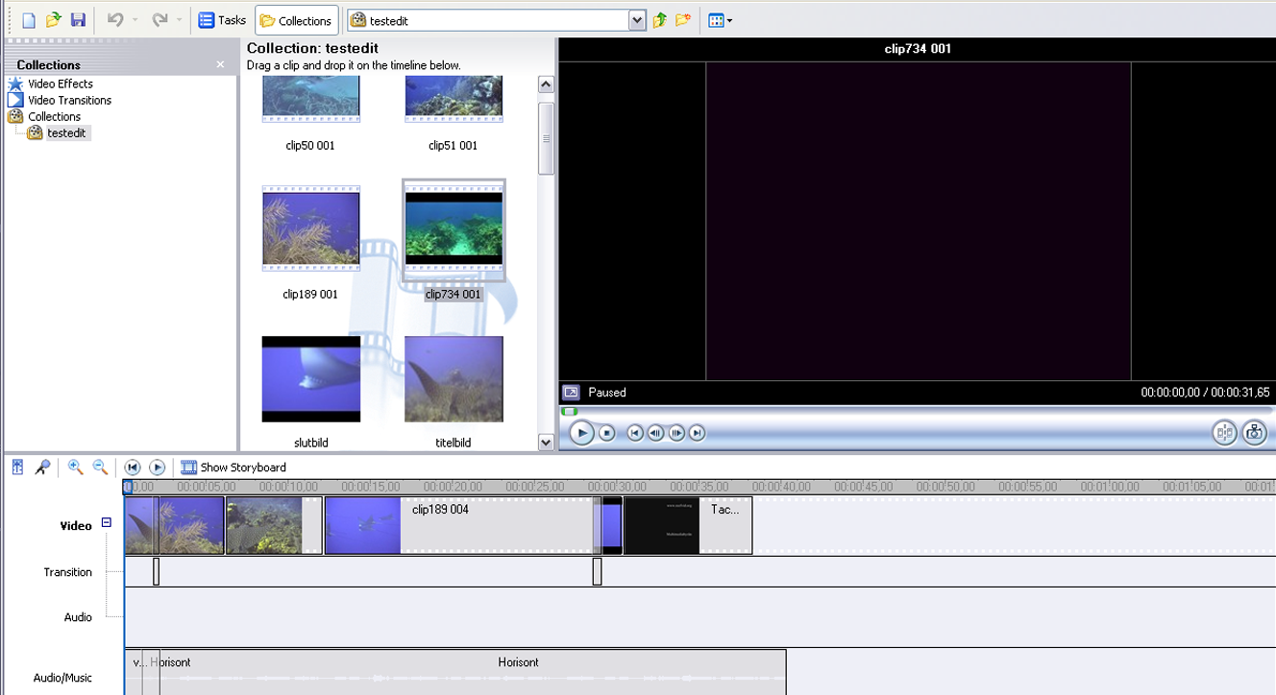This screenshot has width=1276, height=695.
Task: Rewind the timeline
Action: point(133,467)
